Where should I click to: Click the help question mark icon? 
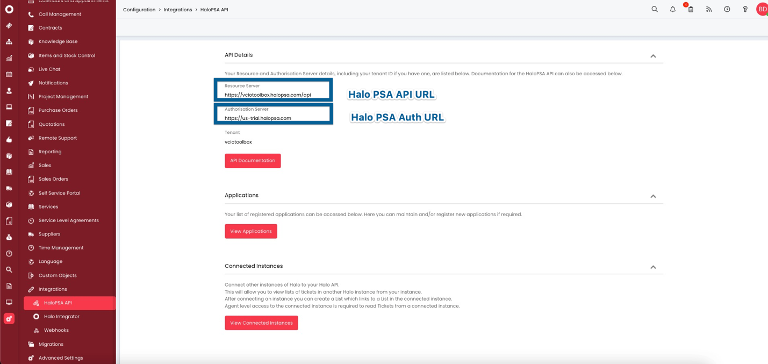click(x=745, y=9)
